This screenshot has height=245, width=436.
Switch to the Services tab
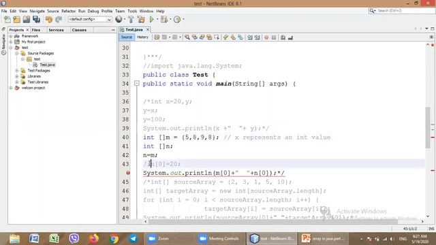tap(56, 30)
